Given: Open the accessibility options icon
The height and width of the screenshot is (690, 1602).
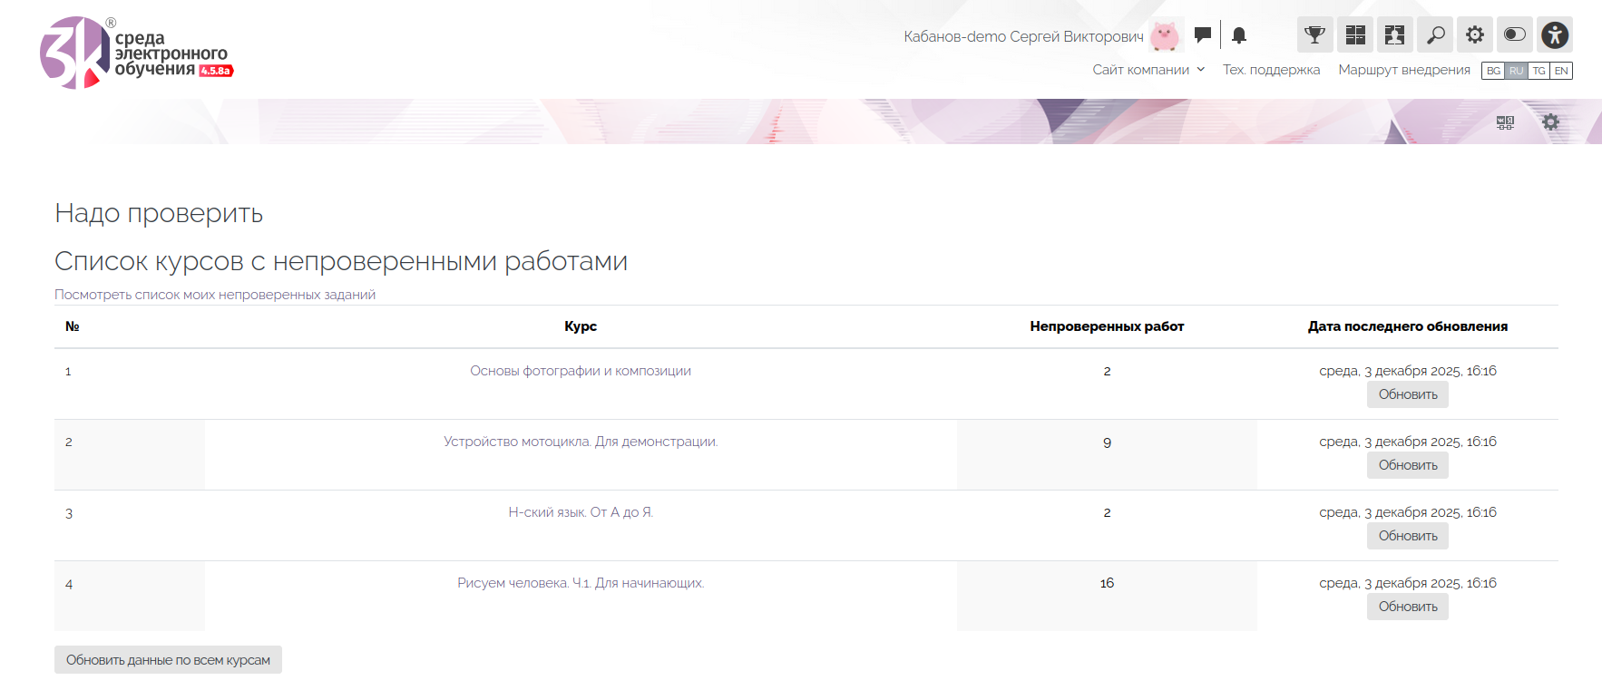Looking at the screenshot, I should click(1555, 35).
